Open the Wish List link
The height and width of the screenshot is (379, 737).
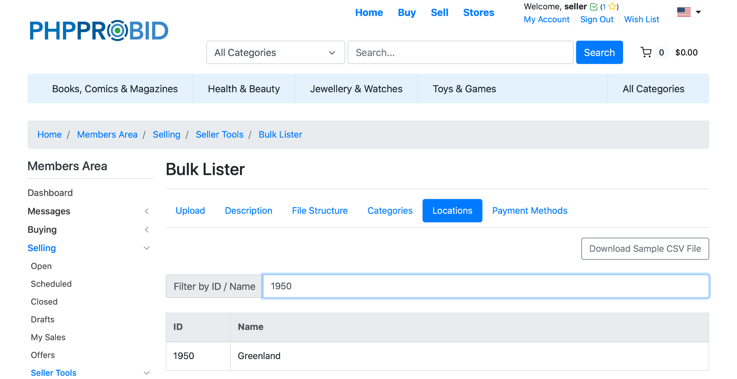pyautogui.click(x=641, y=19)
